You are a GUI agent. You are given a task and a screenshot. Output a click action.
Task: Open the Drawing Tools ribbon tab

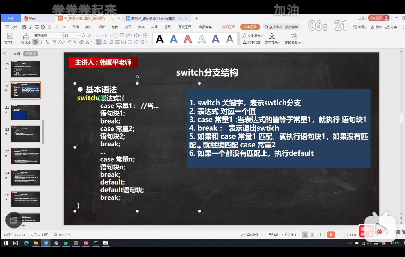[229, 27]
